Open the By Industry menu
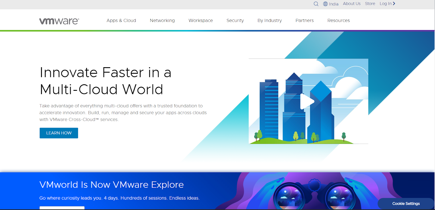The height and width of the screenshot is (210, 435). (x=270, y=21)
